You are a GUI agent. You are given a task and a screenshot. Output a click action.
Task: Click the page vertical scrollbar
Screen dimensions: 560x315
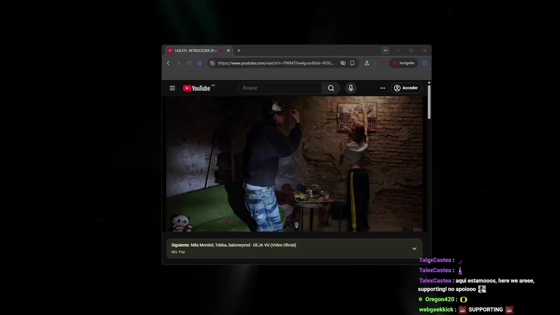[x=429, y=101]
